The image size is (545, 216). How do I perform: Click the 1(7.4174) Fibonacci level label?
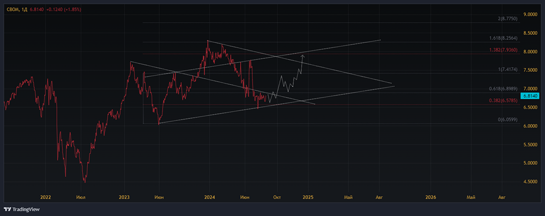tap(508, 70)
